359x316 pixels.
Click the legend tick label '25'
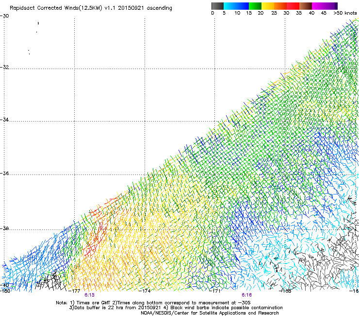(274, 13)
